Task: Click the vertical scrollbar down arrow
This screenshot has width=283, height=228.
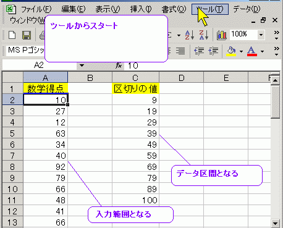Action: coord(276,223)
